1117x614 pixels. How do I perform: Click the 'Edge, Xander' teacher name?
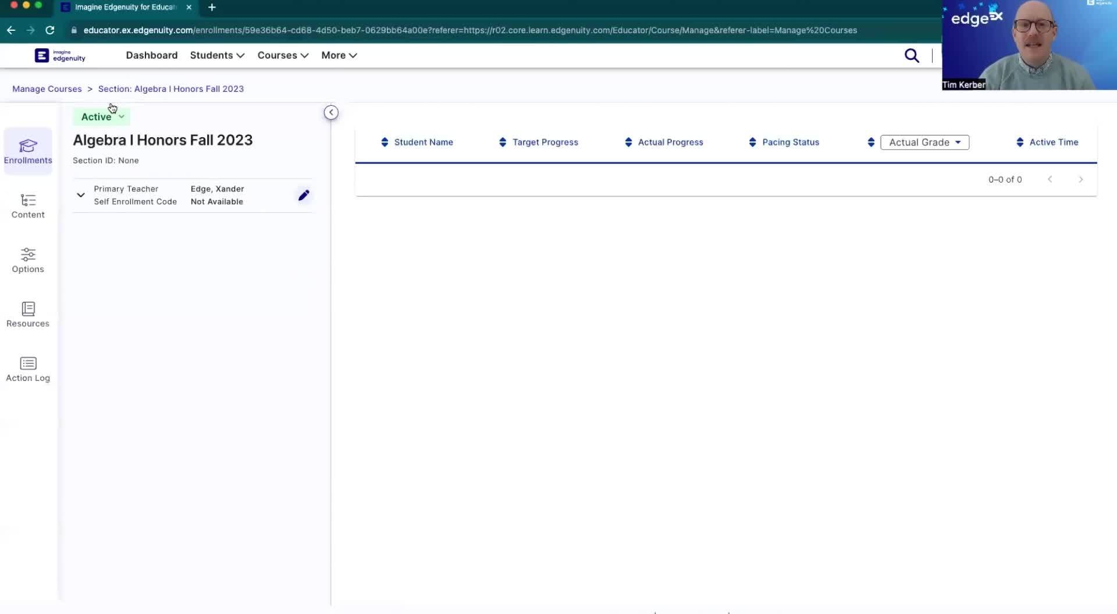[218, 189]
